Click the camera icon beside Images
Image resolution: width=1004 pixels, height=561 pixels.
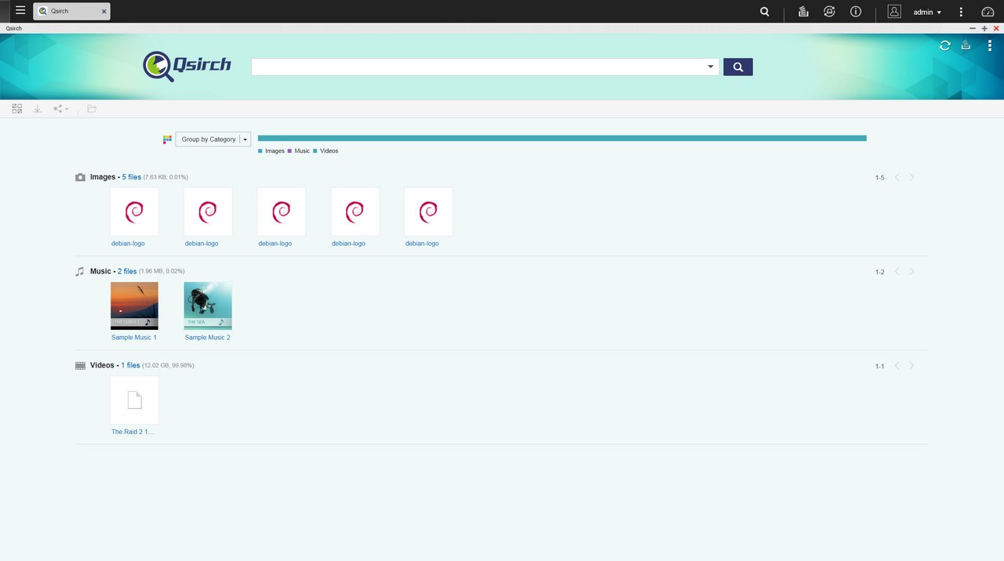click(x=80, y=178)
